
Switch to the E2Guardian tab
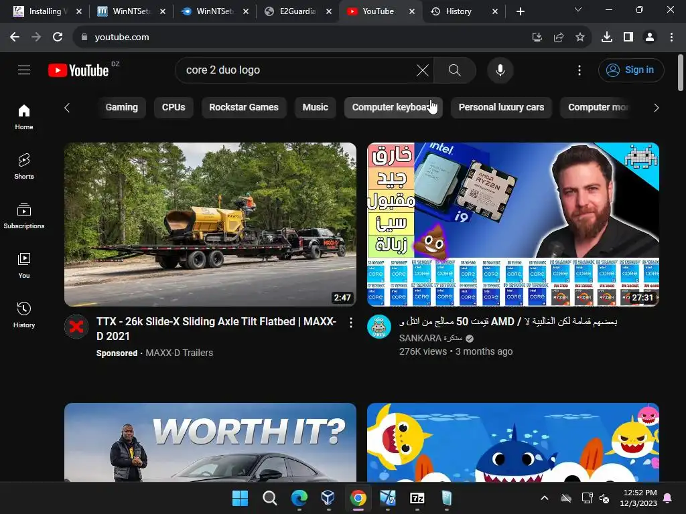297,11
